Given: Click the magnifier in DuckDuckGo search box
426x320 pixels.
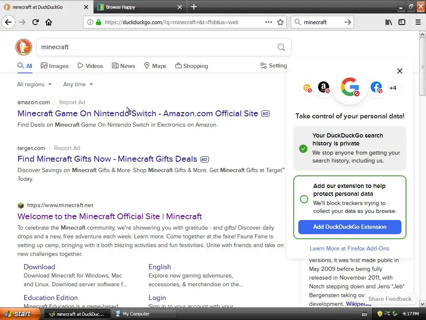Looking at the screenshot, I should point(281,47).
